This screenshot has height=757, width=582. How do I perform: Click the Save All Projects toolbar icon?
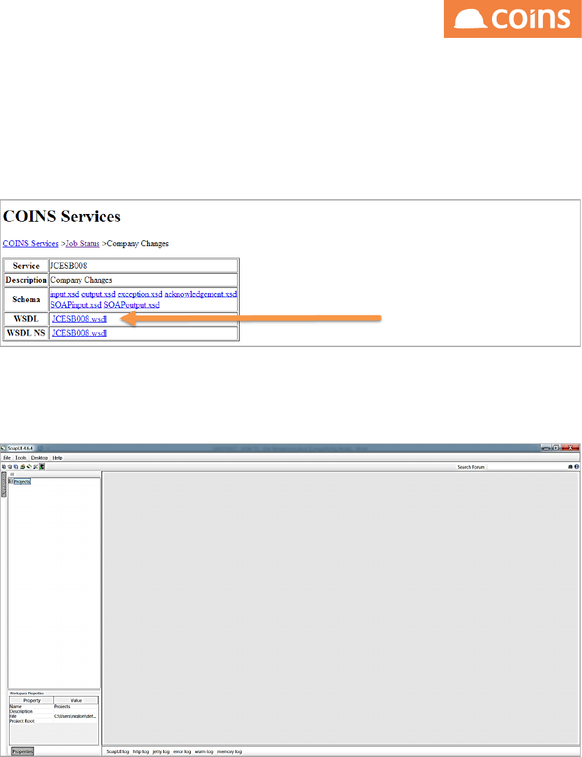[16, 467]
